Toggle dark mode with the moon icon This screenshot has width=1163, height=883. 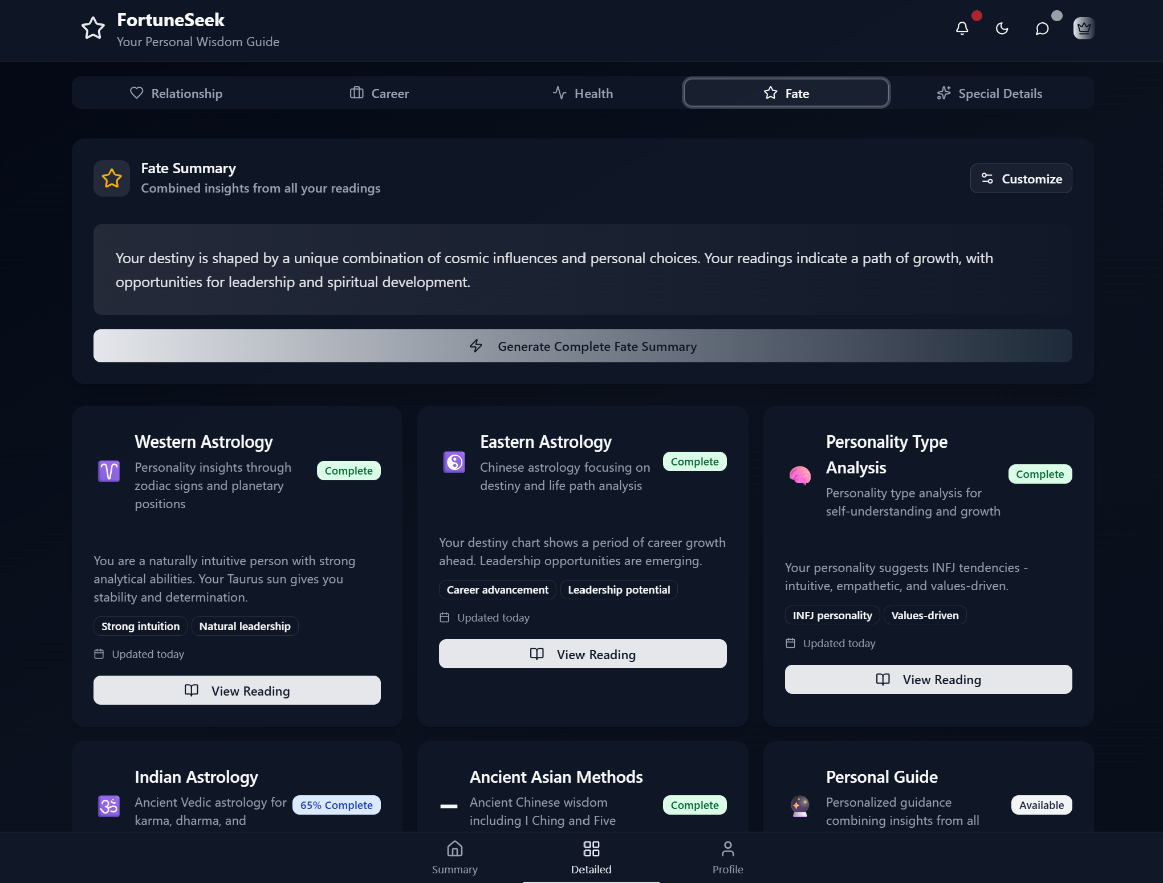pyautogui.click(x=1002, y=28)
